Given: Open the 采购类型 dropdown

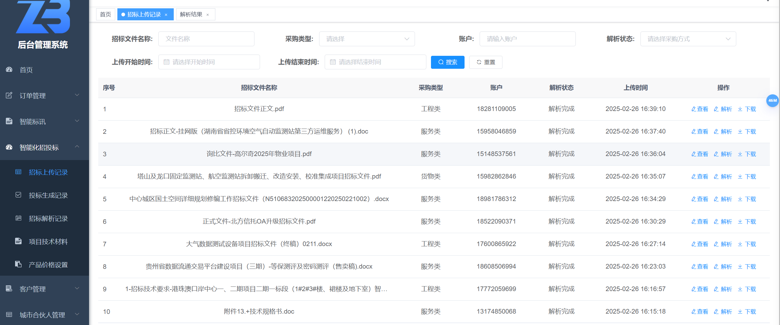Looking at the screenshot, I should pyautogui.click(x=367, y=39).
